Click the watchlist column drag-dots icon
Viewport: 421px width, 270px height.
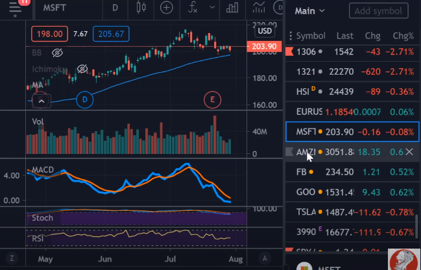coord(291,36)
